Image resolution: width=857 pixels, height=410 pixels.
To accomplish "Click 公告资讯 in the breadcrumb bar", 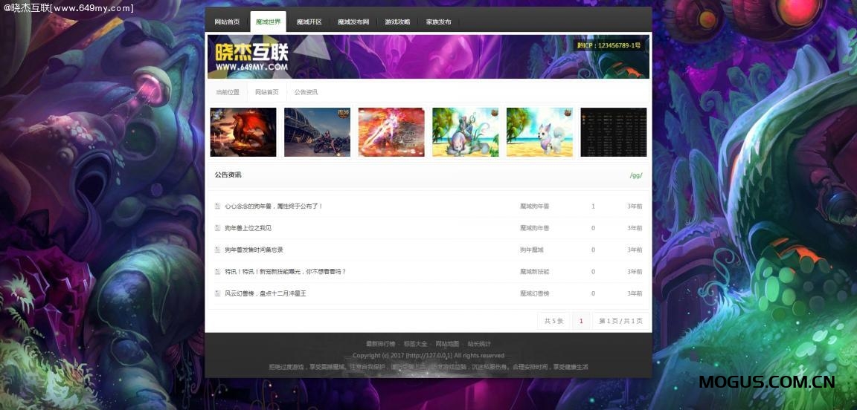I will tap(306, 92).
